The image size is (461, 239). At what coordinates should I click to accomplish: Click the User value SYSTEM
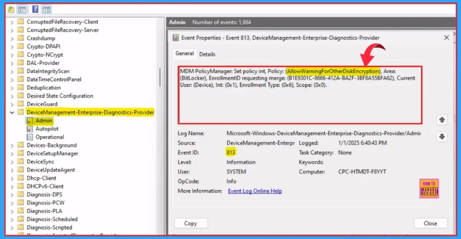click(x=236, y=172)
